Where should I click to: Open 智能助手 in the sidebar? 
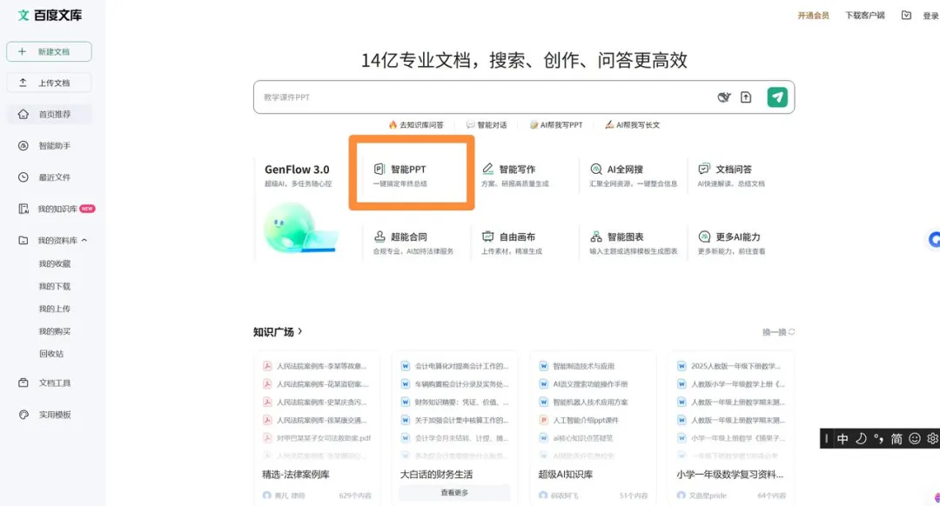coord(49,145)
